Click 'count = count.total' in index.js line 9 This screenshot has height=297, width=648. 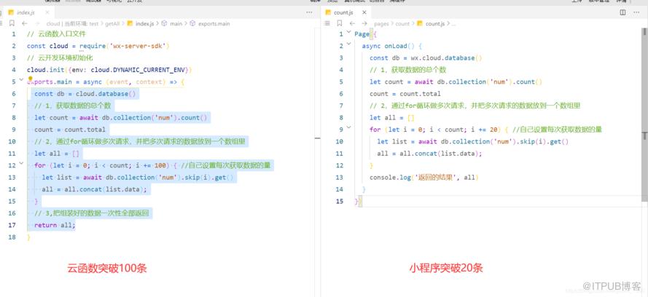pos(70,130)
